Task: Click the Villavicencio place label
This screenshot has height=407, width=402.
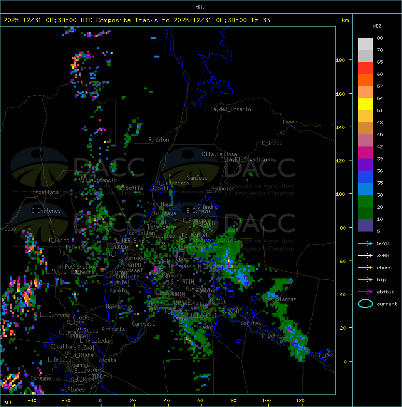Action: tap(98, 180)
